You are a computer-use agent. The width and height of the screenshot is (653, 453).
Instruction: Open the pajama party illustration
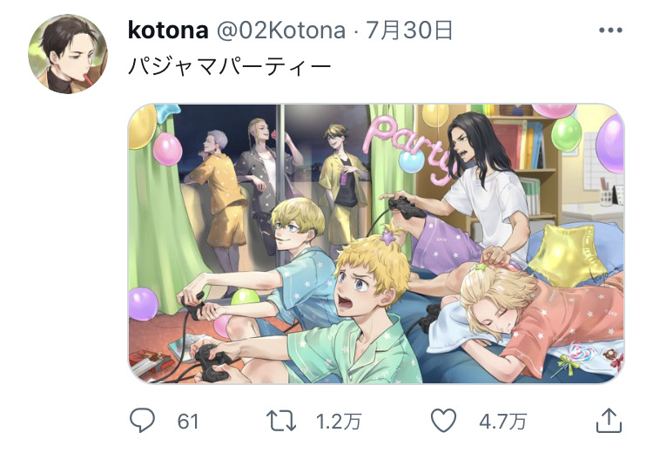pos(376,243)
